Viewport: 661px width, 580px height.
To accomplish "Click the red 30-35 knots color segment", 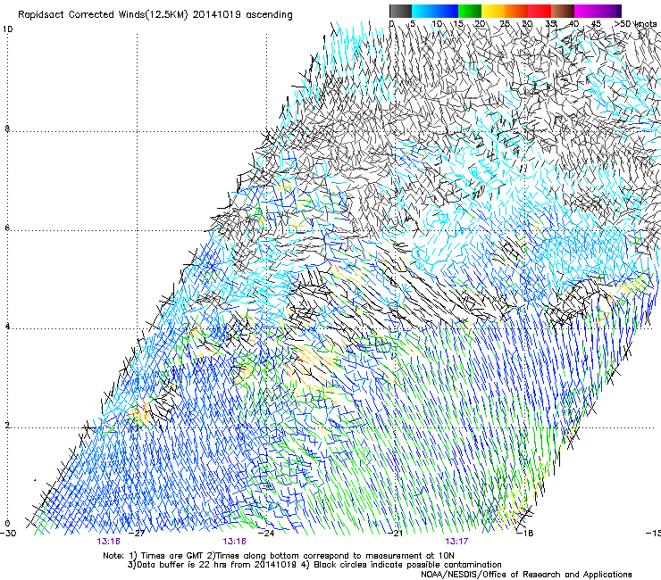I will point(539,11).
